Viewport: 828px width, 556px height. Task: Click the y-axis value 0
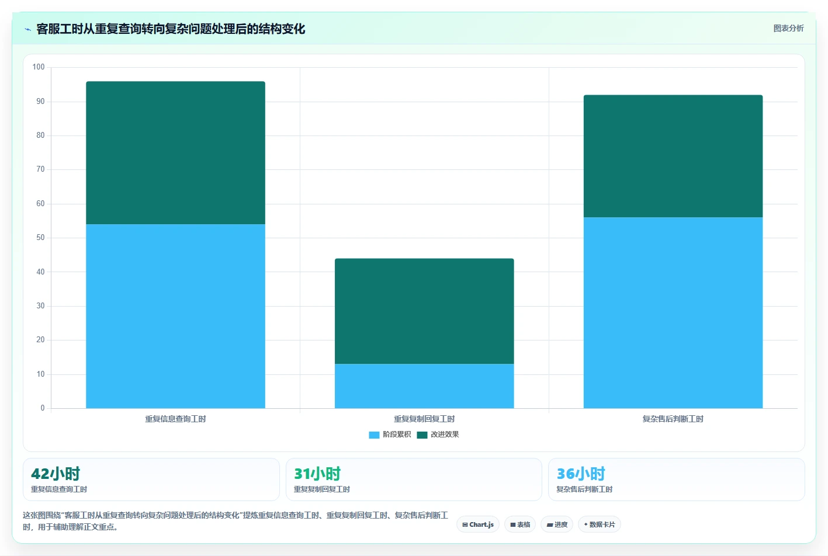coord(43,408)
